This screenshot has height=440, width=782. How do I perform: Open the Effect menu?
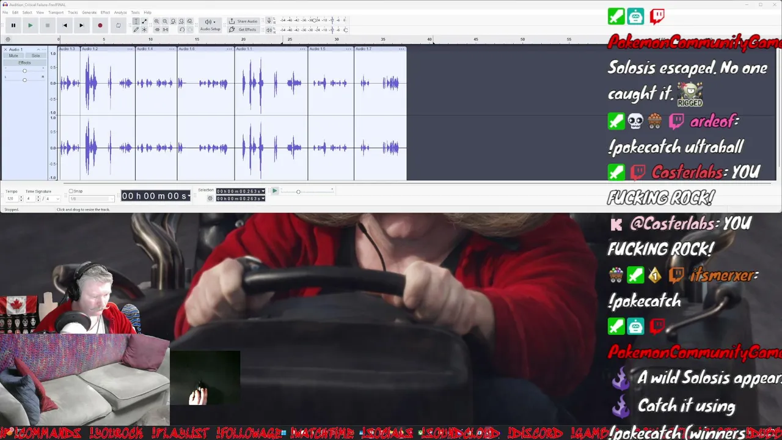(106, 12)
